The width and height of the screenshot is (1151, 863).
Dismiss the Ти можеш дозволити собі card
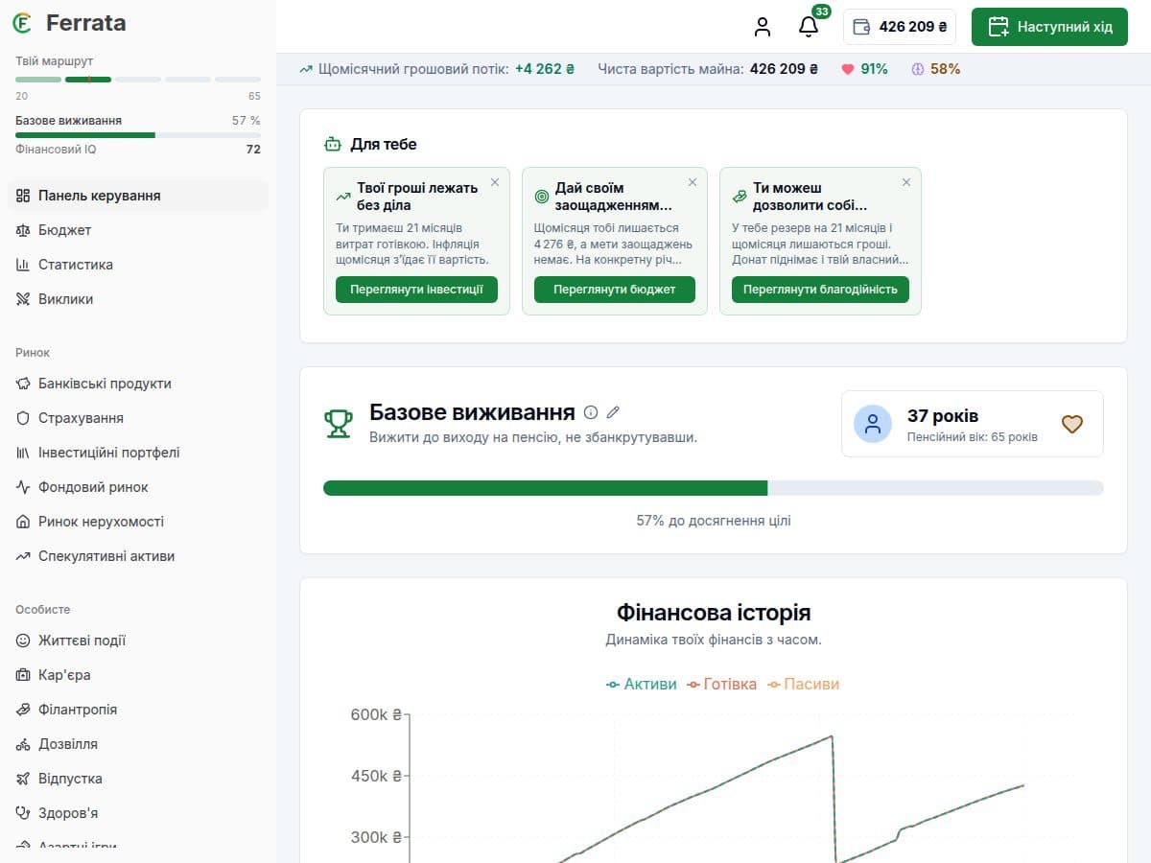906,182
